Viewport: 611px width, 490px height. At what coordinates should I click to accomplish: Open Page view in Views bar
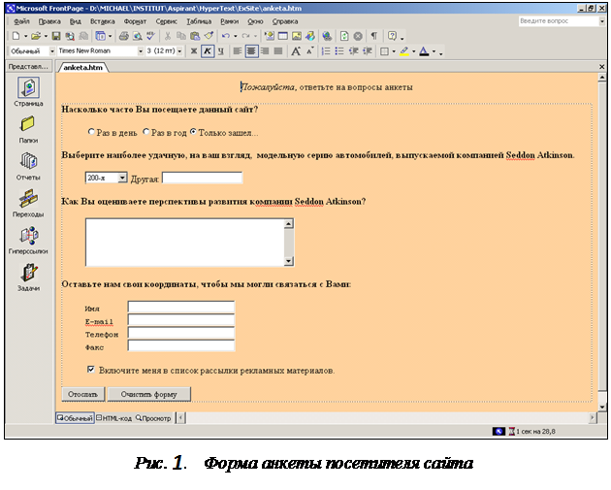(x=28, y=92)
